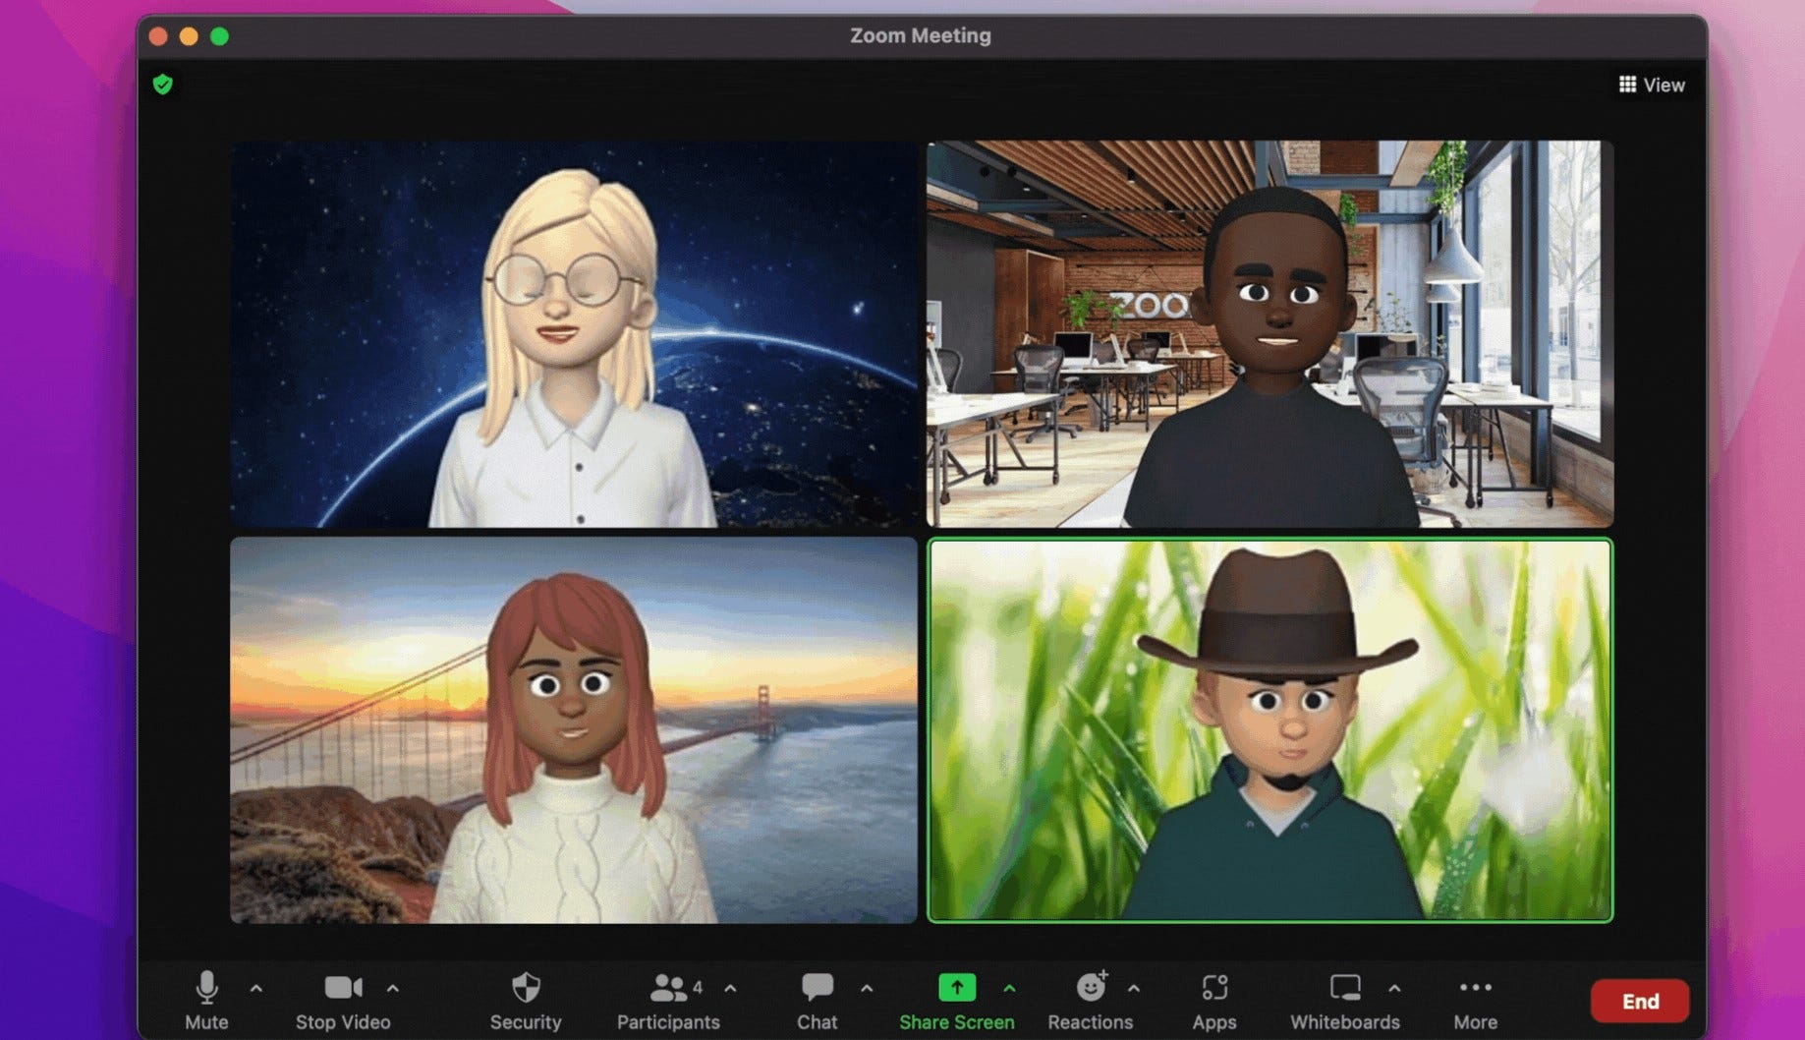
Task: Start Share Screen
Action: 956,1000
